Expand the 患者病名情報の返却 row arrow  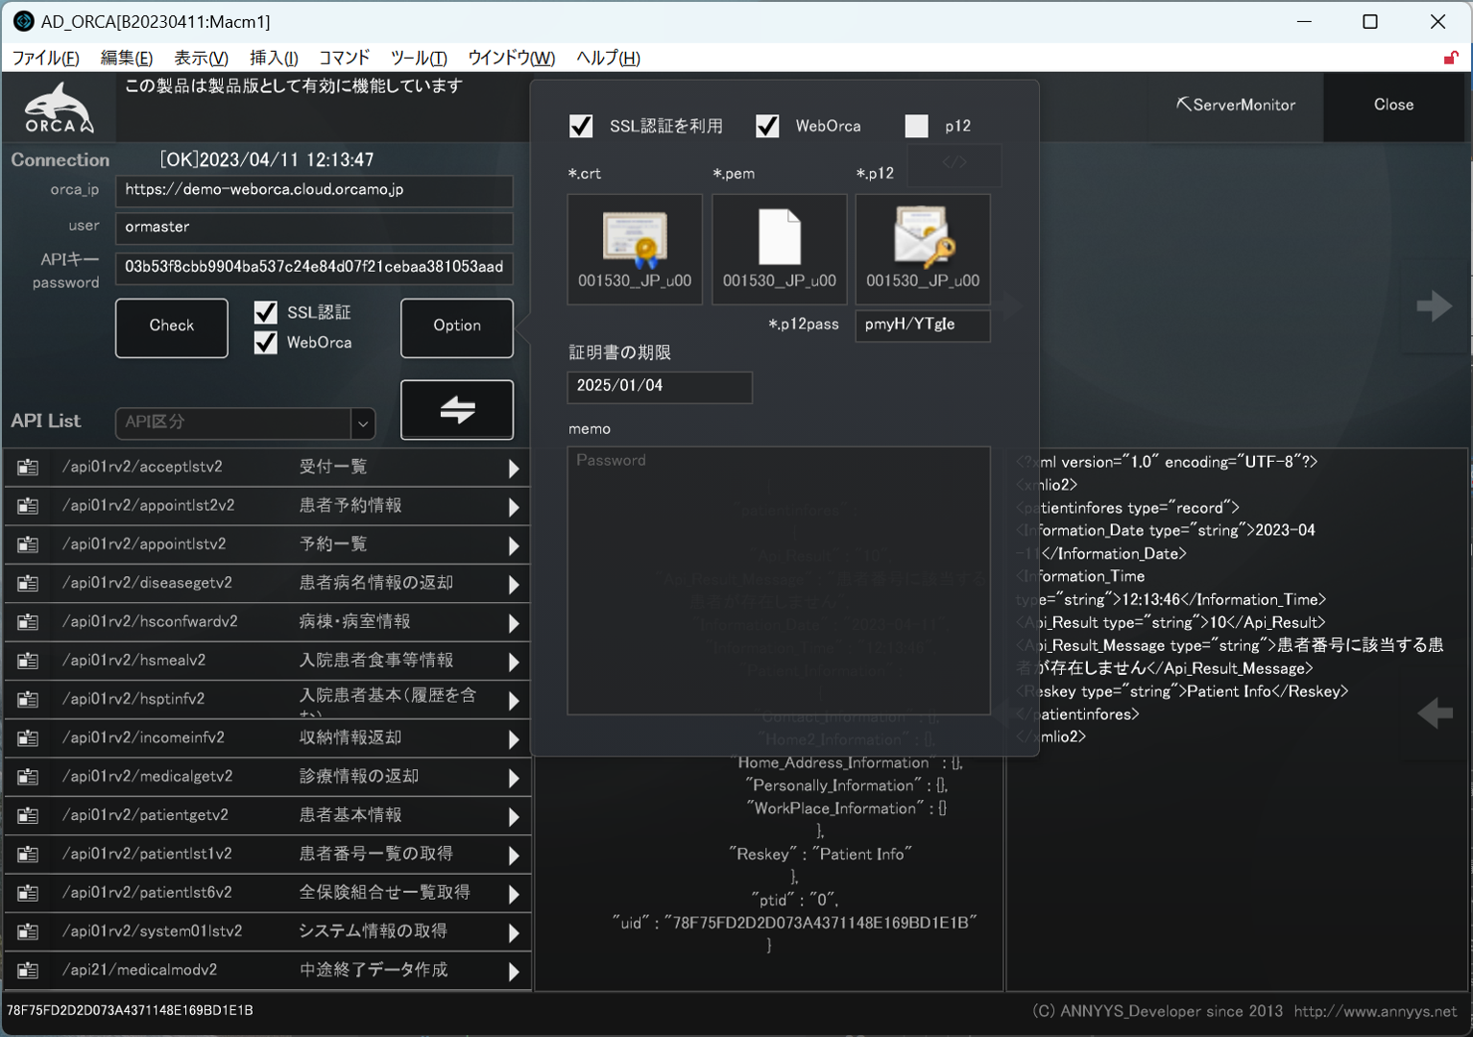click(x=514, y=585)
